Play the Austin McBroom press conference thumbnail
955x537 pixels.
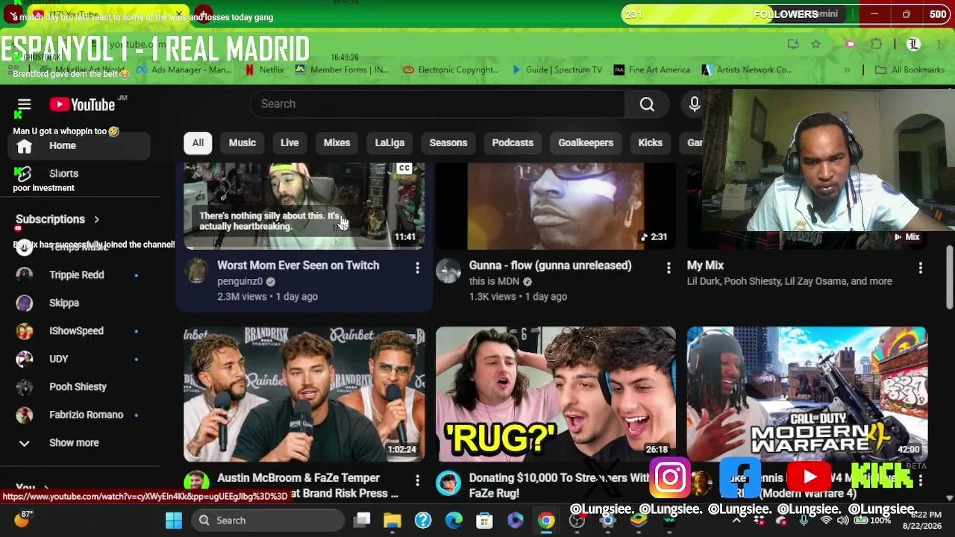pos(304,395)
